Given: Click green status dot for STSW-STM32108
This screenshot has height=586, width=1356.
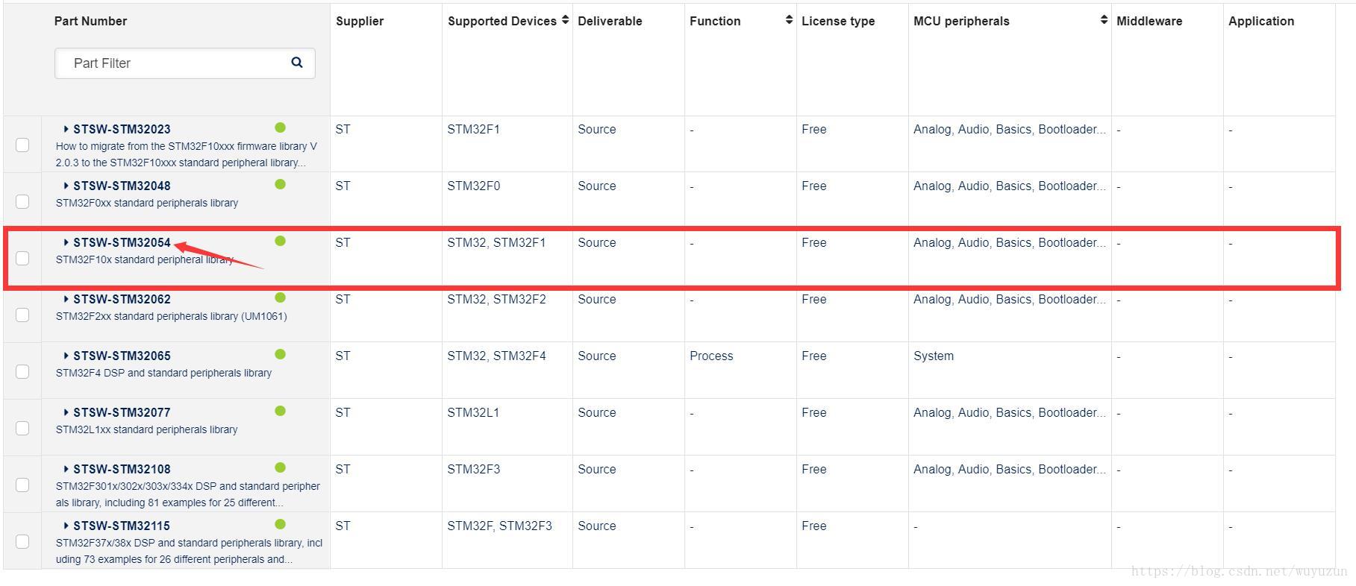Looking at the screenshot, I should (281, 467).
